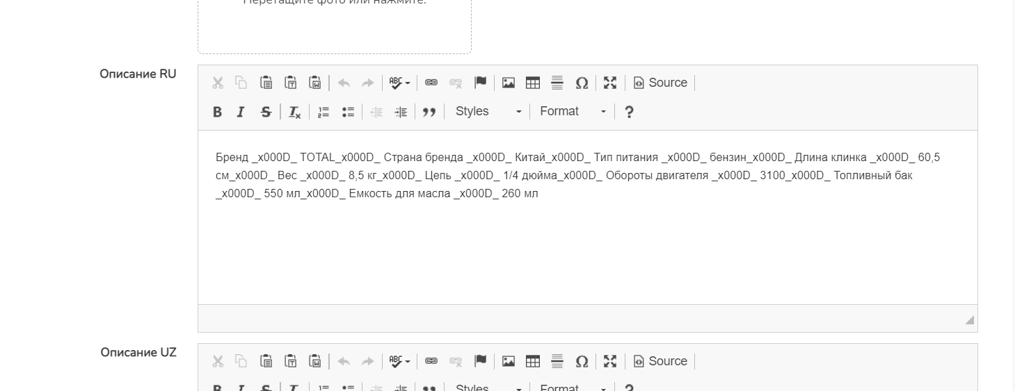Open Format dropdown in Описание RU editor
The image size is (1015, 391).
[x=573, y=112]
